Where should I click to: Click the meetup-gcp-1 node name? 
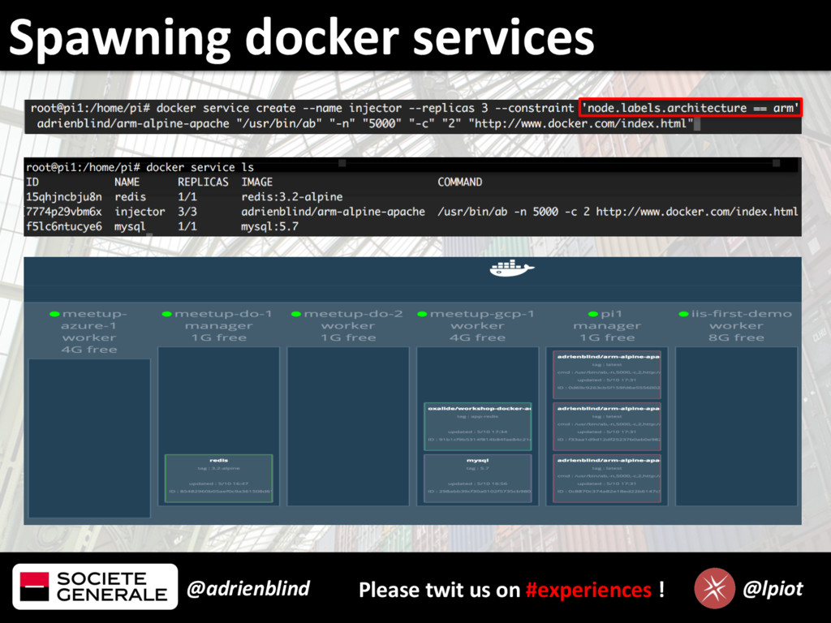click(482, 314)
